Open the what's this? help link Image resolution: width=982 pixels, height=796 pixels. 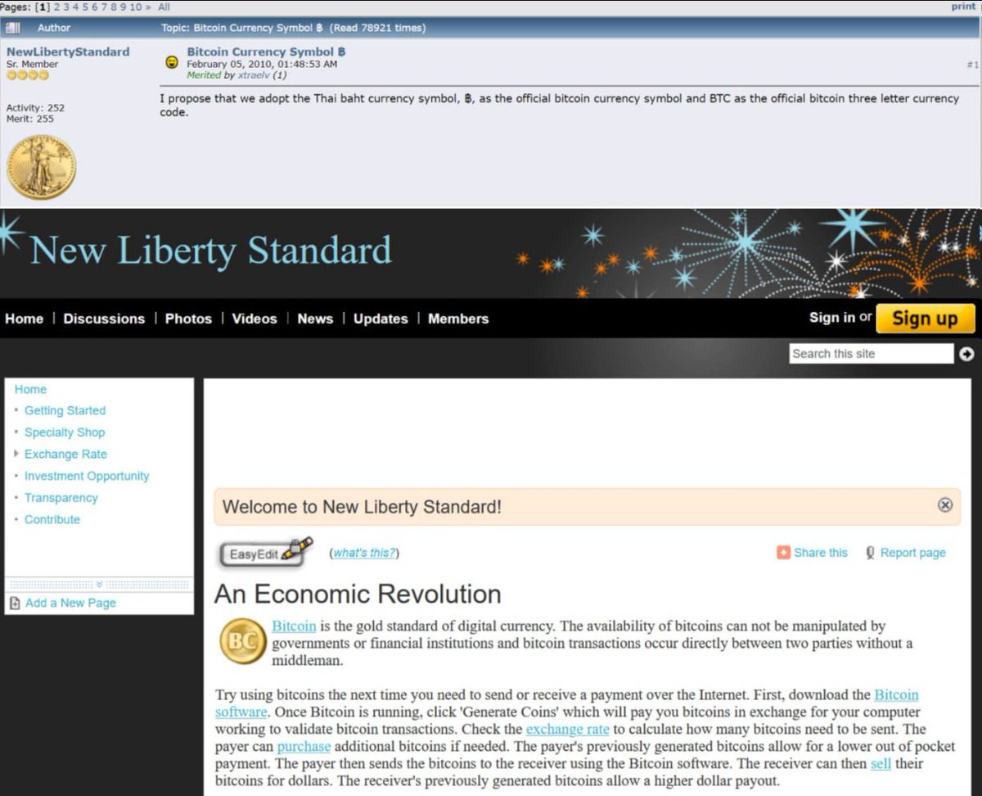point(364,553)
